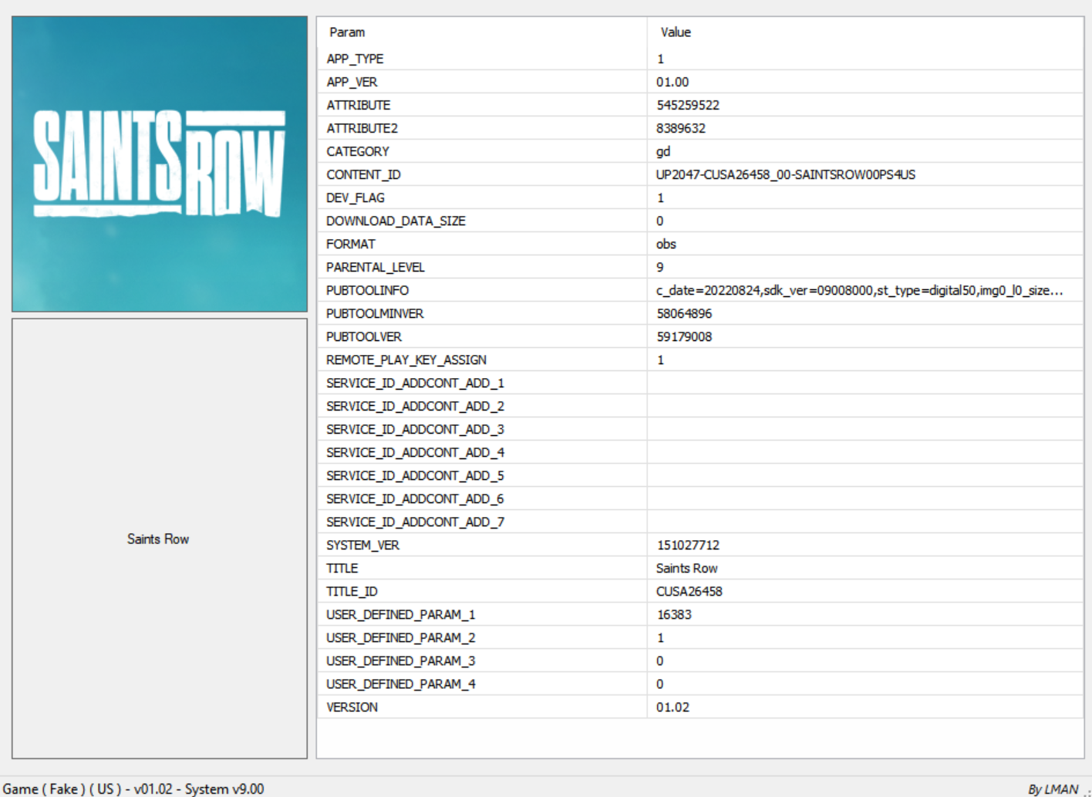Select the ATTRIBUTE2 parameter cell
The image size is (1092, 797).
[482, 128]
